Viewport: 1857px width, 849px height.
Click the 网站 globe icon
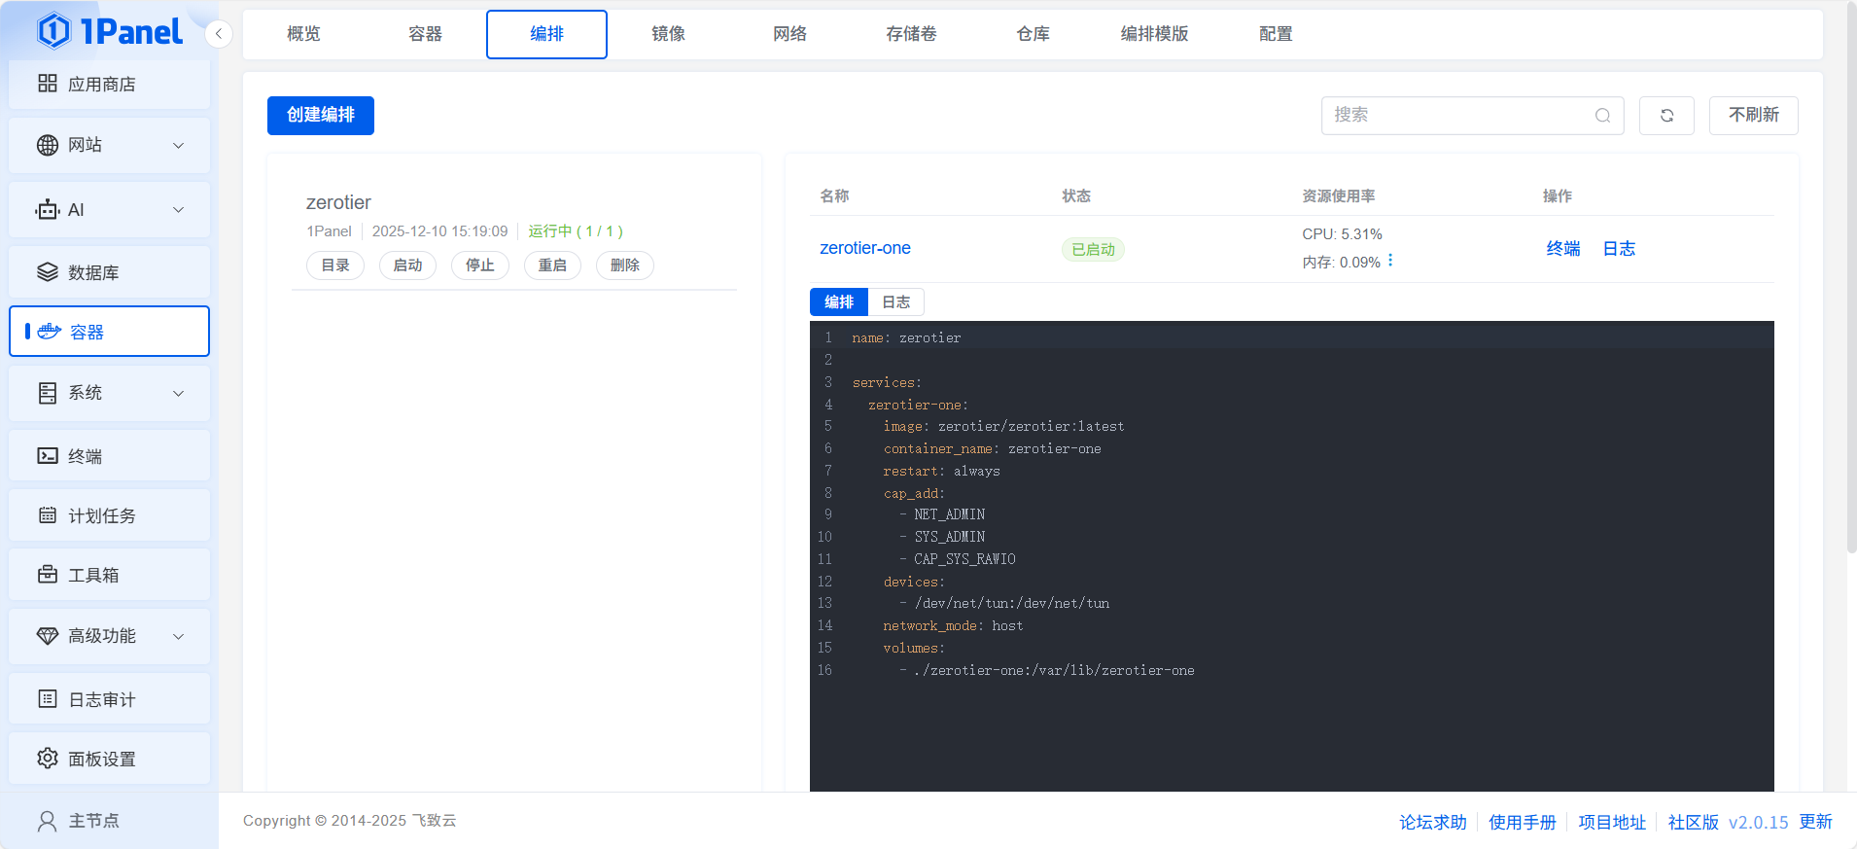pos(48,145)
